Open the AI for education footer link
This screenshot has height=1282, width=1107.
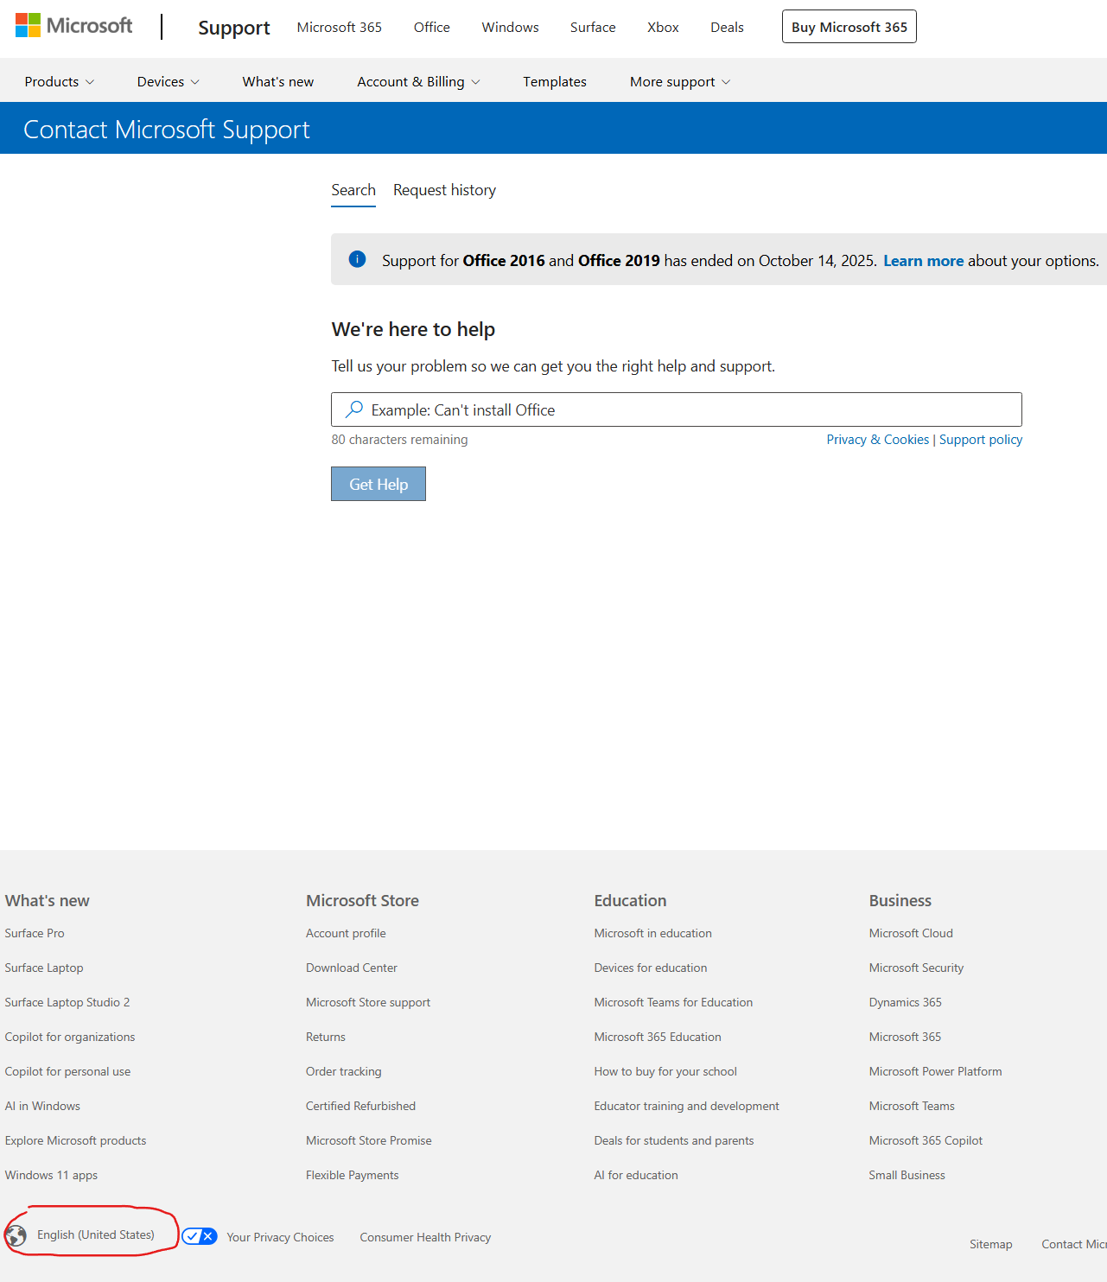(636, 1175)
